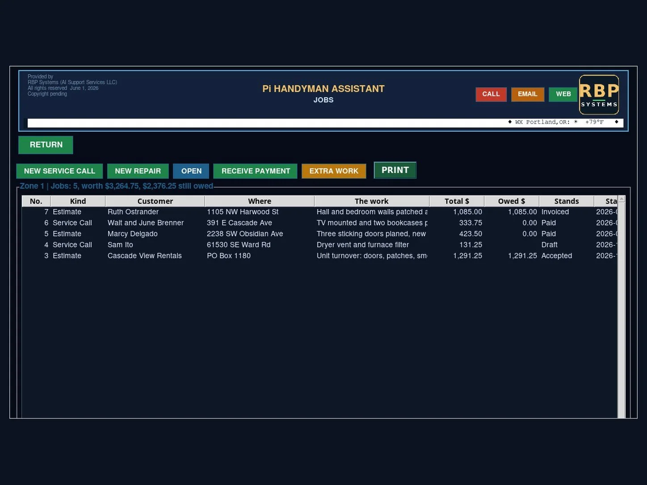This screenshot has height=485, width=647.
Task: Create a NEW SERVICE CALL
Action: pos(59,171)
